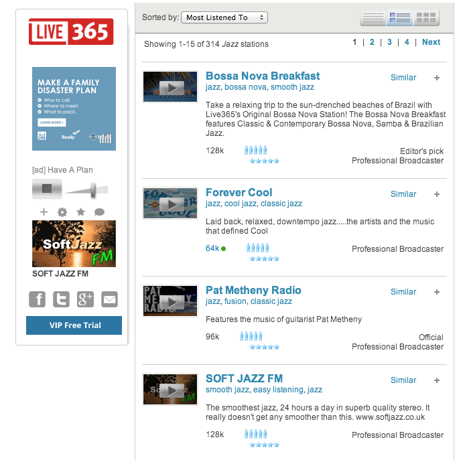Share station by email icon
Screen dimensions: 461x460
tap(109, 299)
